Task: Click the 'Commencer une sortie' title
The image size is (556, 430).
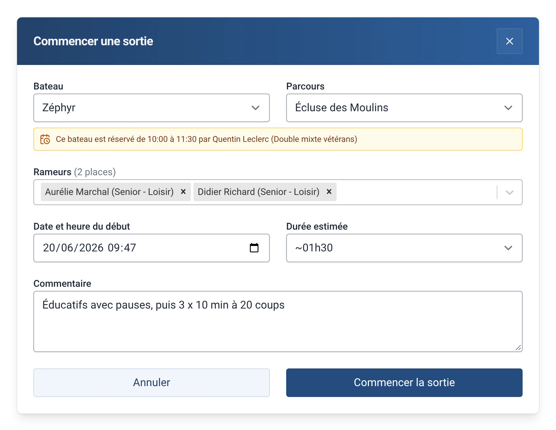Action: pos(93,41)
